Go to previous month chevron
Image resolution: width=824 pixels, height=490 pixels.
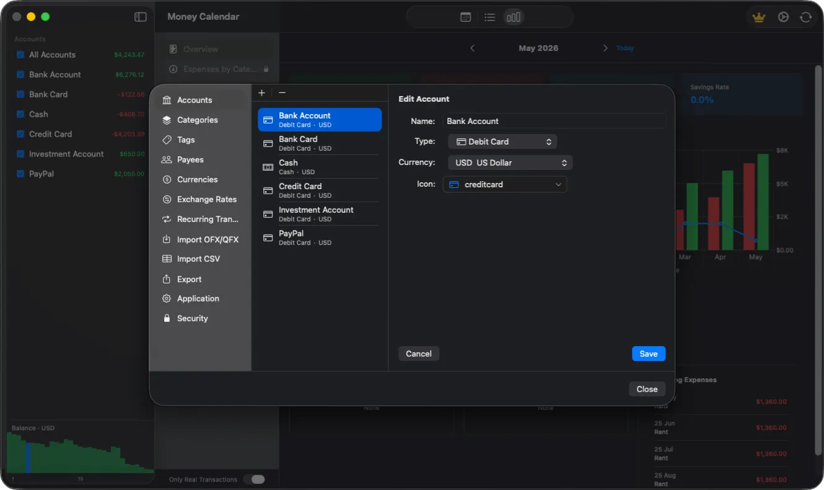click(x=472, y=48)
